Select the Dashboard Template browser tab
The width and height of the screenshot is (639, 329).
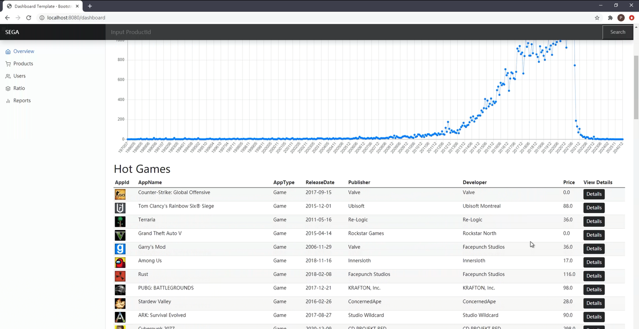[43, 6]
